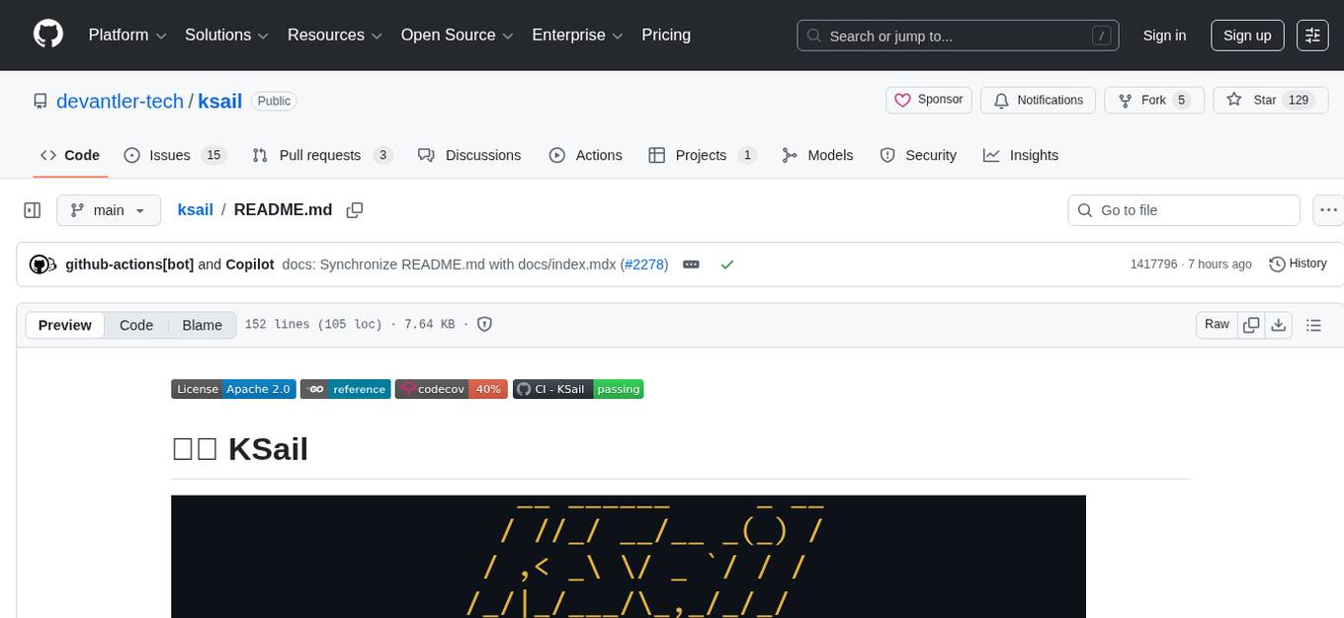Open the file outline symbols panel
Screen dimensions: 1344x618
click(x=1314, y=324)
